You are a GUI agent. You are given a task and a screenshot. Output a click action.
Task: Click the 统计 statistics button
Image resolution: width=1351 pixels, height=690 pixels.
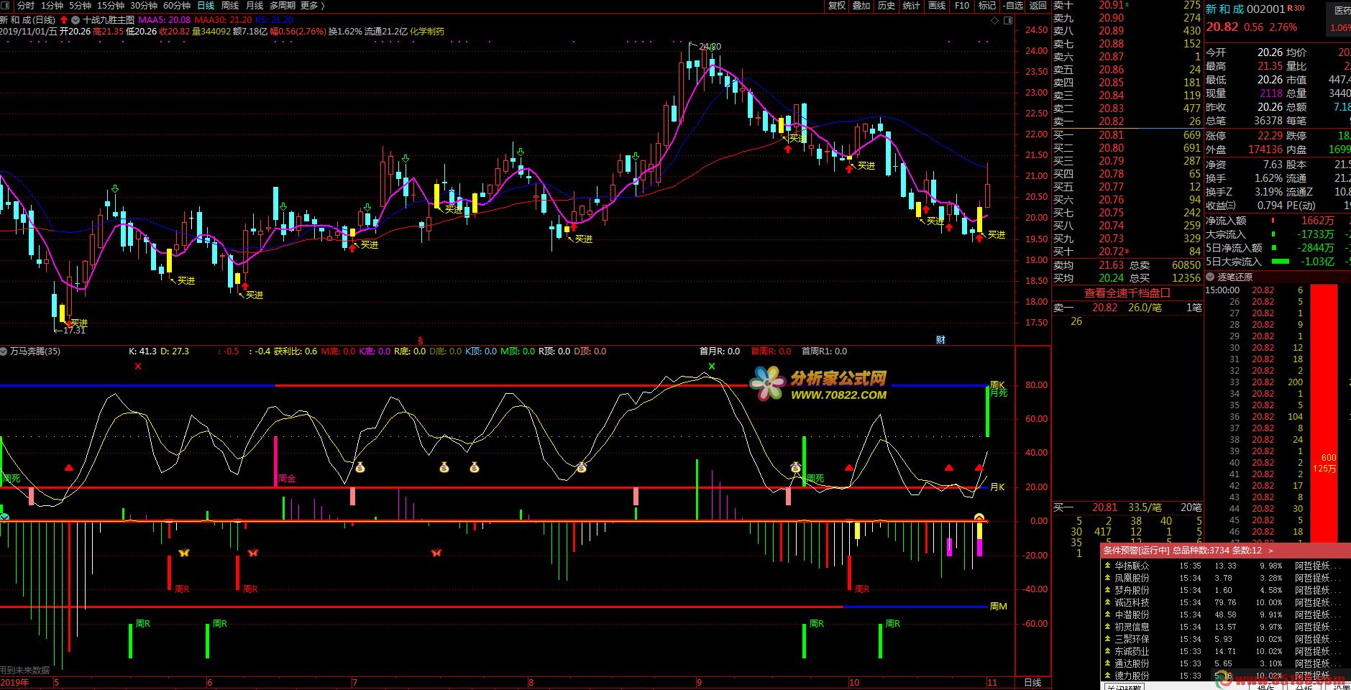[911, 5]
